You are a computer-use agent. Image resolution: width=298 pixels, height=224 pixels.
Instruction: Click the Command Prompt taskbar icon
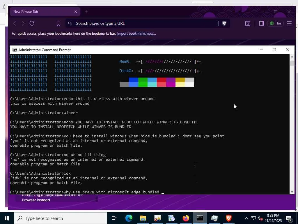coord(200,218)
